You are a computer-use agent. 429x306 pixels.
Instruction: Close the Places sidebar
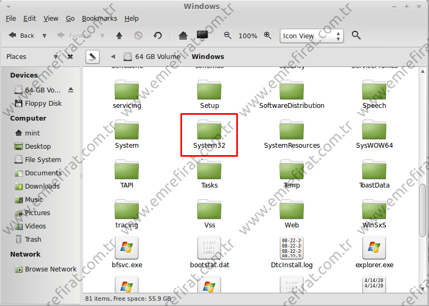70,56
